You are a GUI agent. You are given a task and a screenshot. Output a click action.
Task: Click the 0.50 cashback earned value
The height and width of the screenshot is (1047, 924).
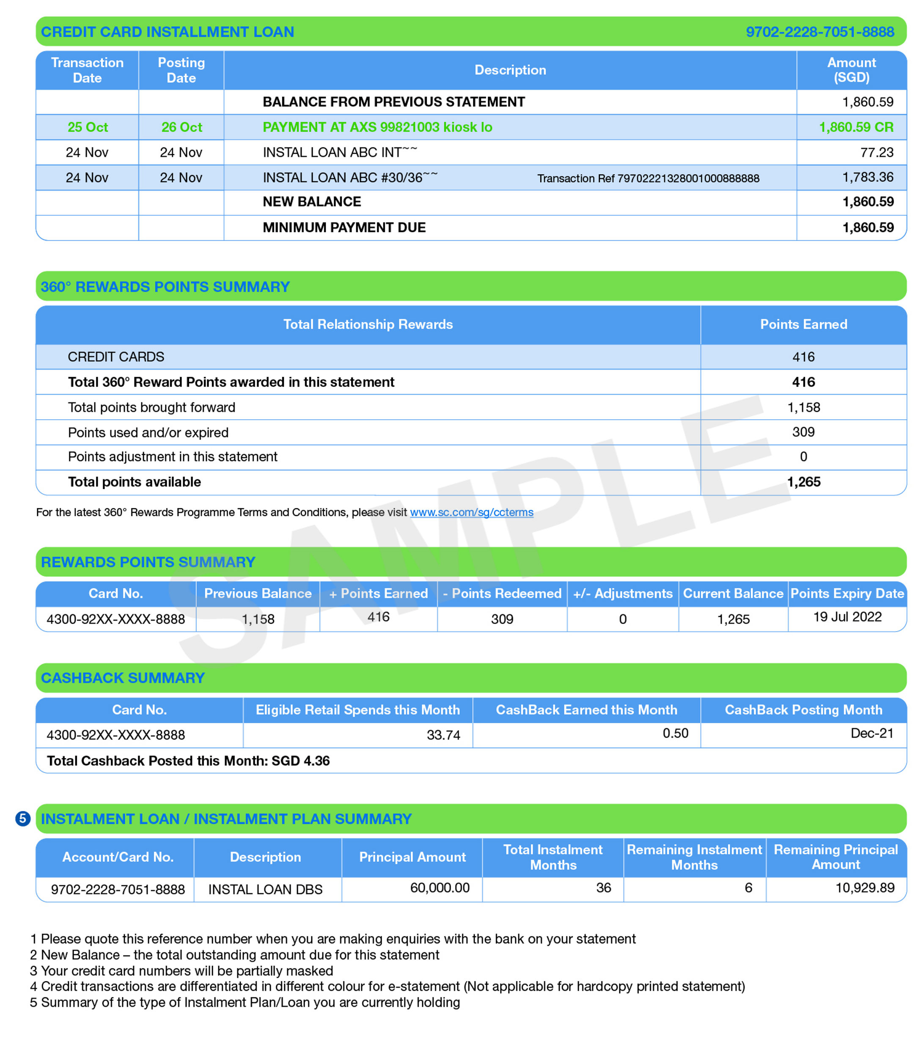click(x=675, y=733)
